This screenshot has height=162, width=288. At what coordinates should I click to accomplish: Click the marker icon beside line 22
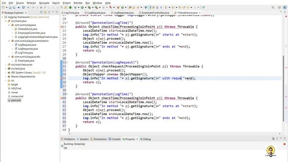pyautogui.click(x=61, y=27)
